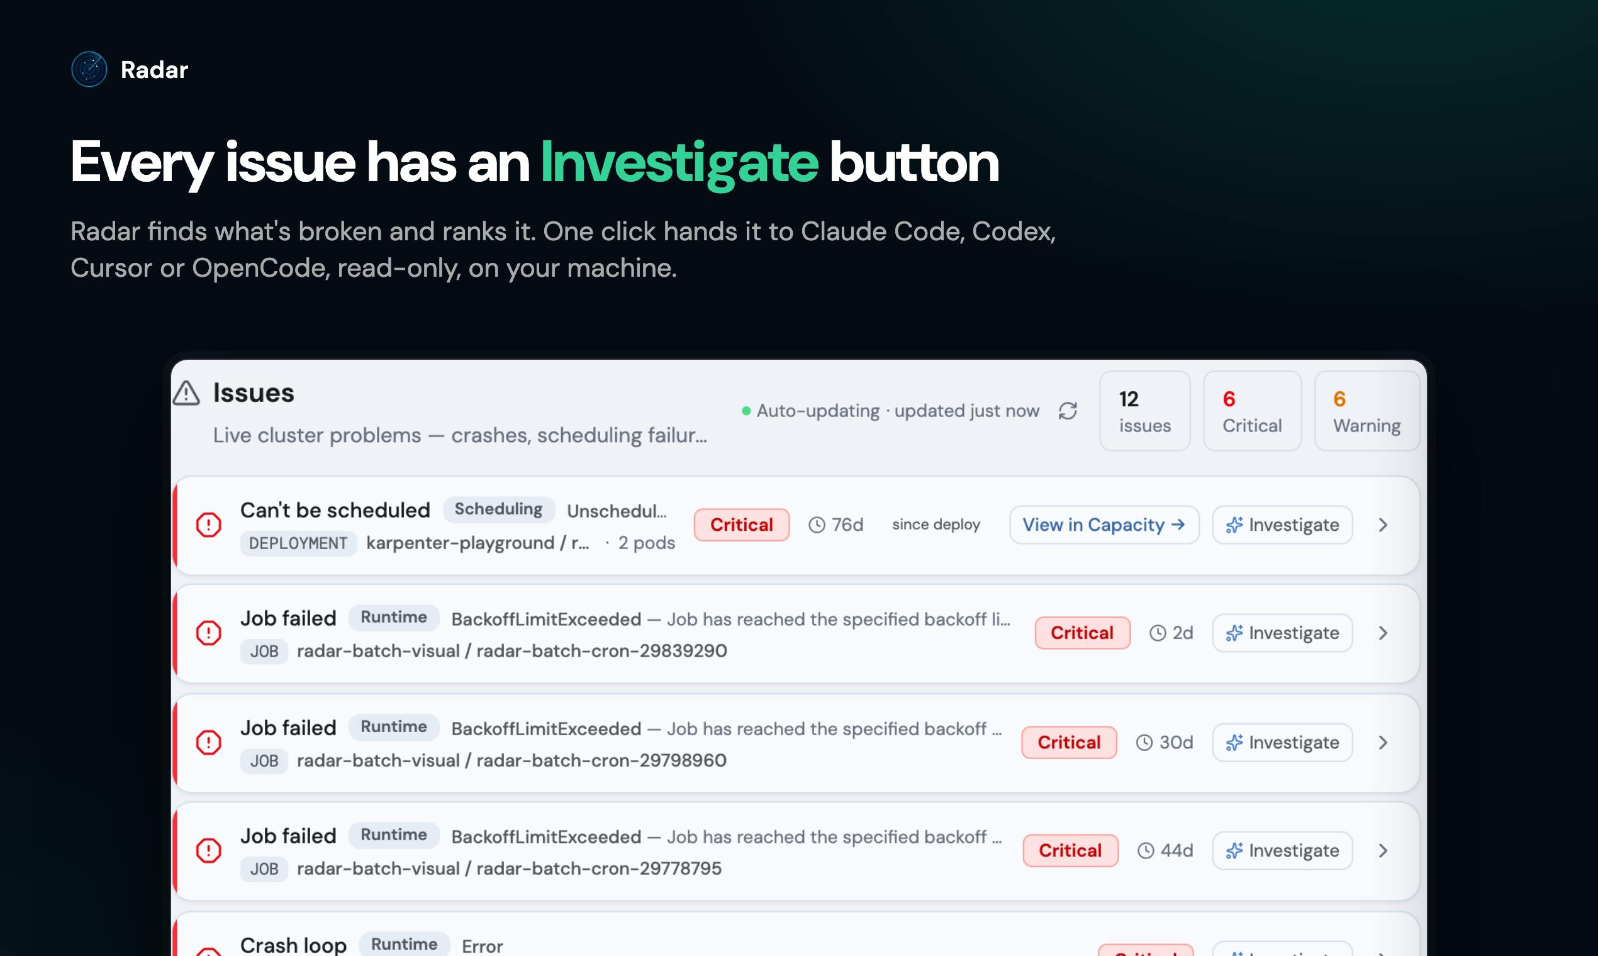This screenshot has width=1598, height=956.
Task: Expand the radar-batch-cron-29778795 issue chevron
Action: pos(1383,851)
